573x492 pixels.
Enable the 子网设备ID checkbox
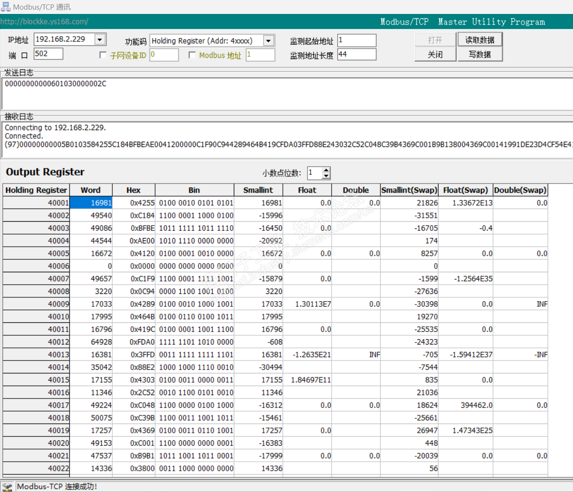point(103,55)
